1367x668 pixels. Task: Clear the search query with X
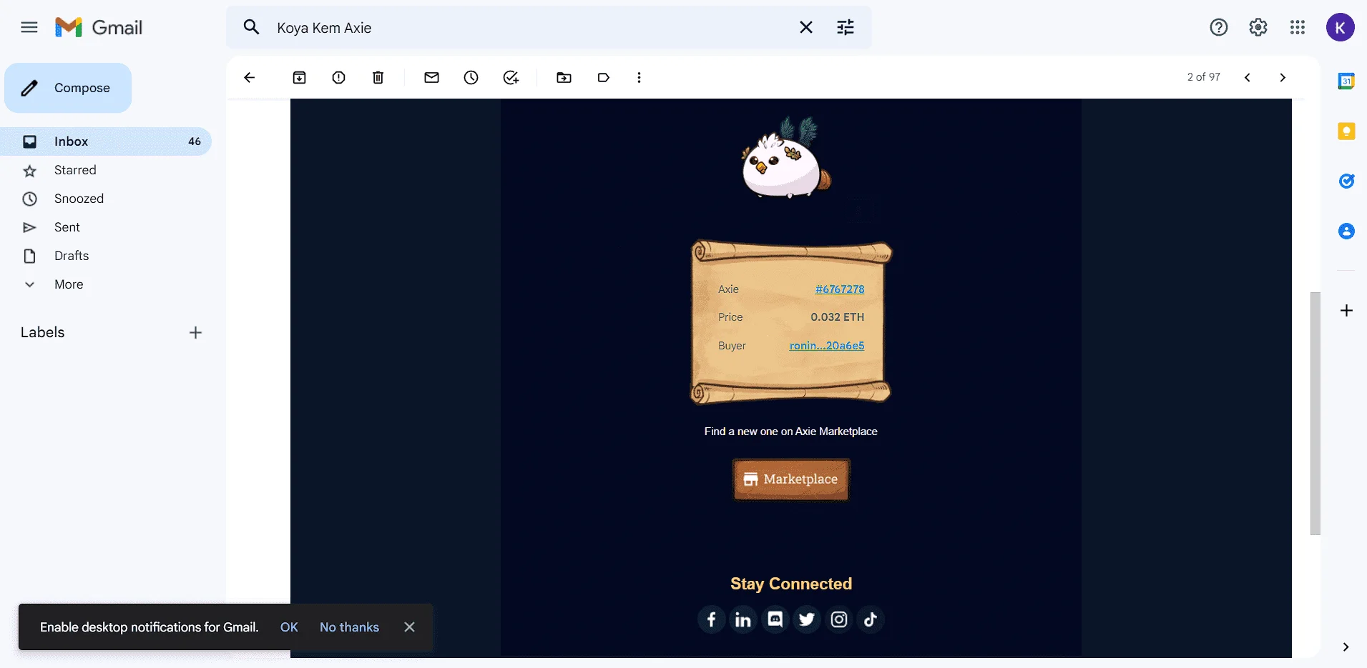click(x=806, y=28)
